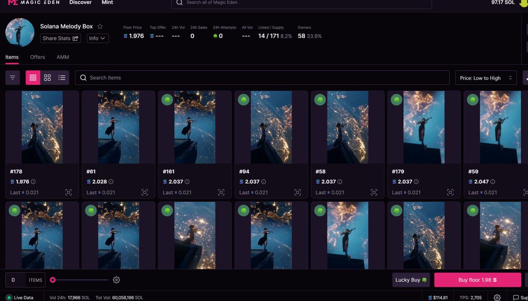528x301 pixels.
Task: Open the Magic Eden home logo
Action: [x=33, y=3]
